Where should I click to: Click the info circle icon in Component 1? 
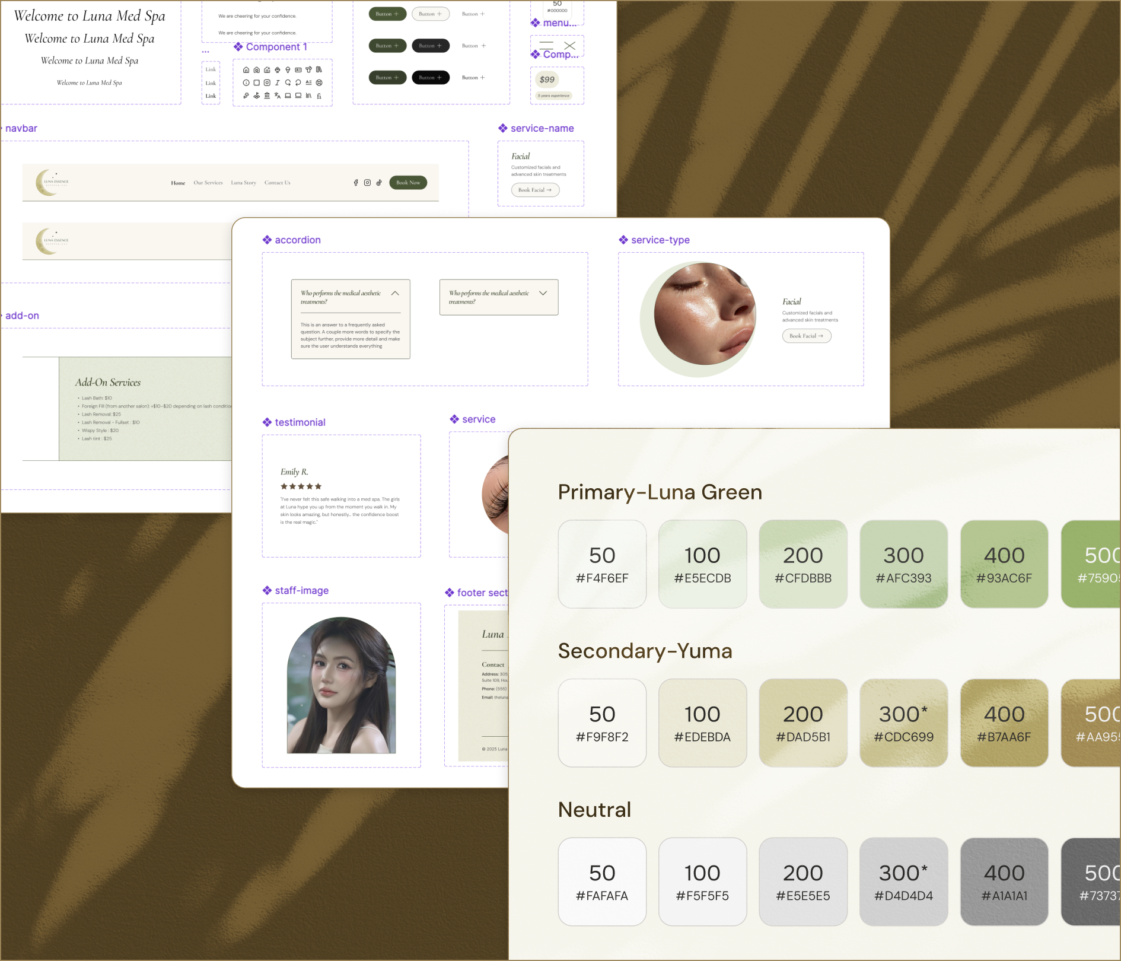pos(246,84)
